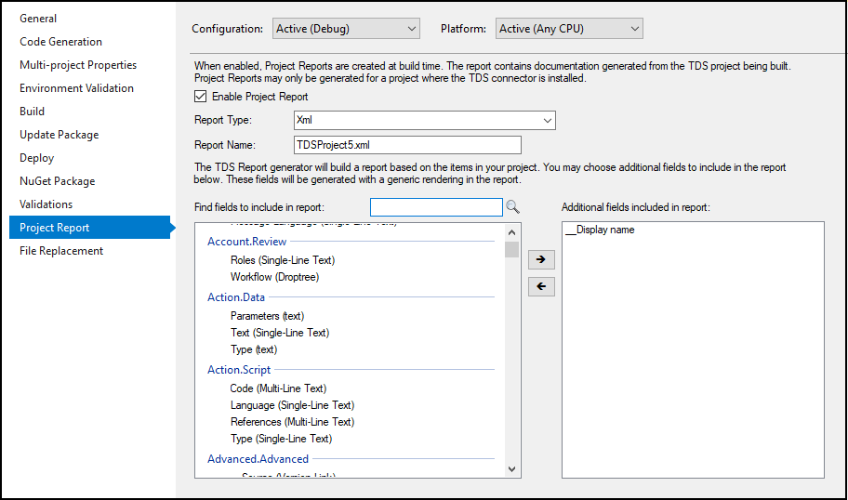Select Roles (Single-Line Text) field

pos(283,260)
